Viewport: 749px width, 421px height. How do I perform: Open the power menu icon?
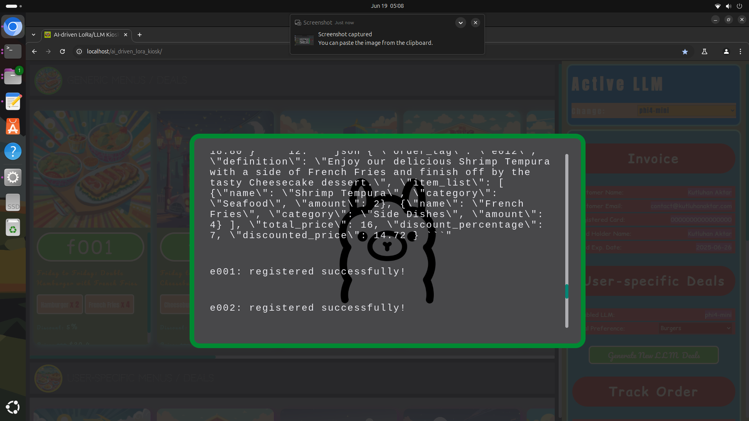coord(739,6)
